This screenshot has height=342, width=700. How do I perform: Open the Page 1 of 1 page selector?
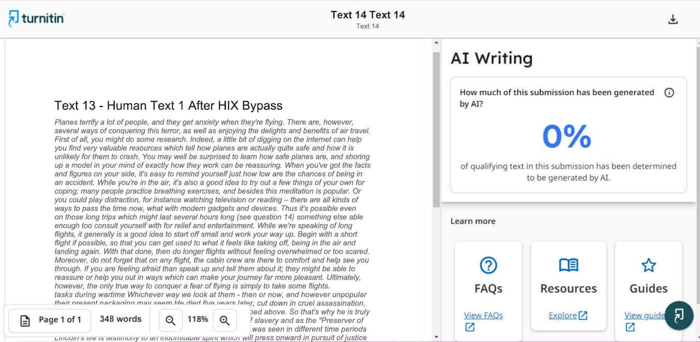click(50, 320)
